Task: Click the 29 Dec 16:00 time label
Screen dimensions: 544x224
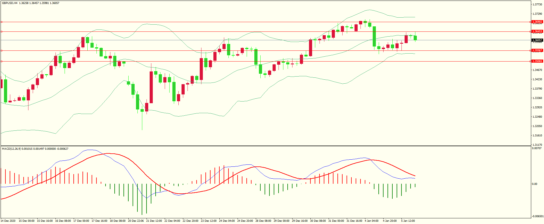Action: pyautogui.click(x=300, y=221)
